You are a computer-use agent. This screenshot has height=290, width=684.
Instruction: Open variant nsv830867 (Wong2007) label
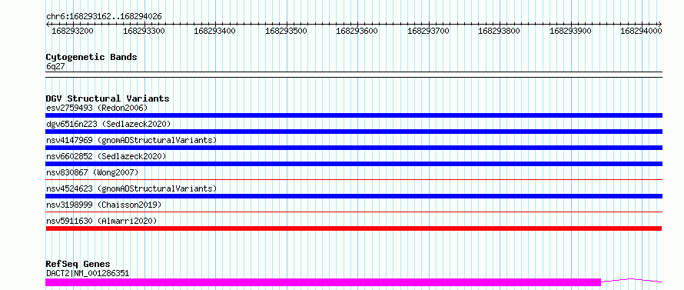(92, 172)
